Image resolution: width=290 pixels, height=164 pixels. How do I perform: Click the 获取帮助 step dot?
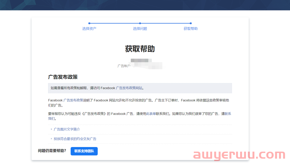tap(191, 23)
